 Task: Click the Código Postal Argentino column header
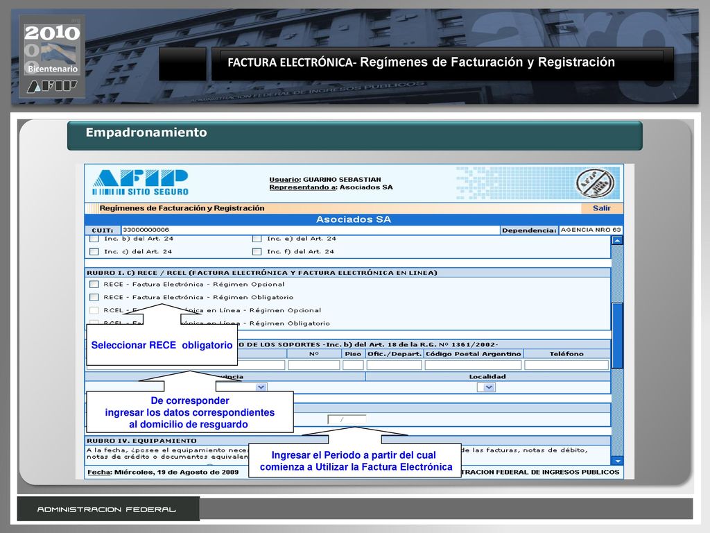coord(473,354)
